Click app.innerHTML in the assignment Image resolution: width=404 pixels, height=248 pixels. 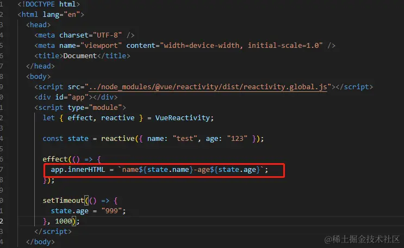tap(78, 169)
